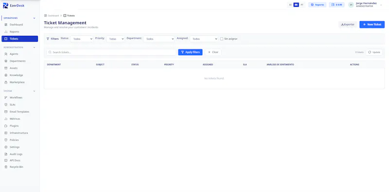Open the Email Templates envelope icon
Viewport: 389px width, 192px height.
pos(6,112)
